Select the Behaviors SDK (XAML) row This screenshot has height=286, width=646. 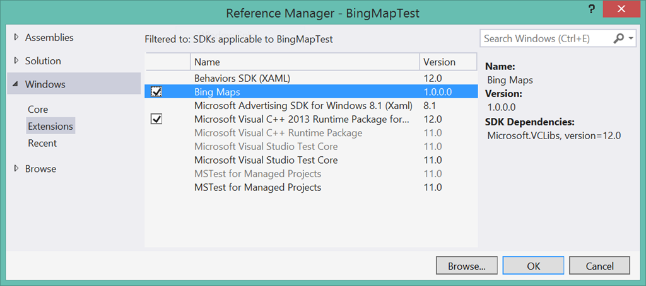tap(311, 78)
